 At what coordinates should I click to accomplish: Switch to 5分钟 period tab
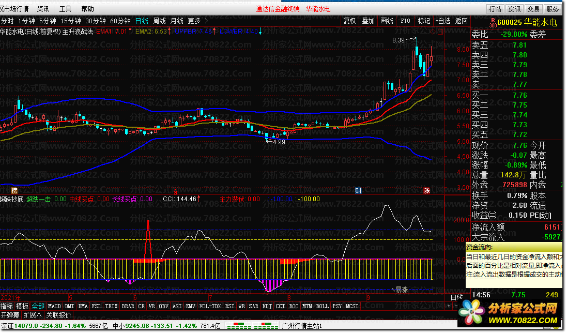pos(48,21)
